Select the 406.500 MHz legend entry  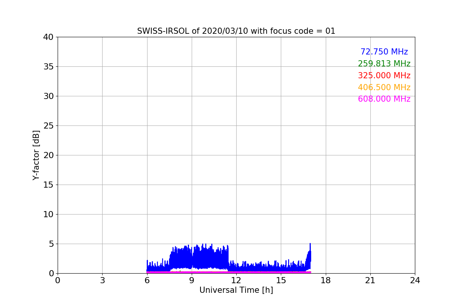(384, 87)
